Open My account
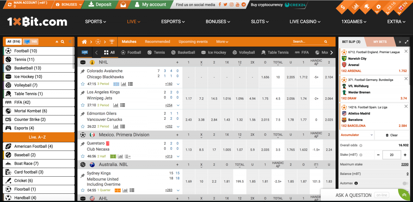This screenshot has width=413, height=202. pos(150,4)
